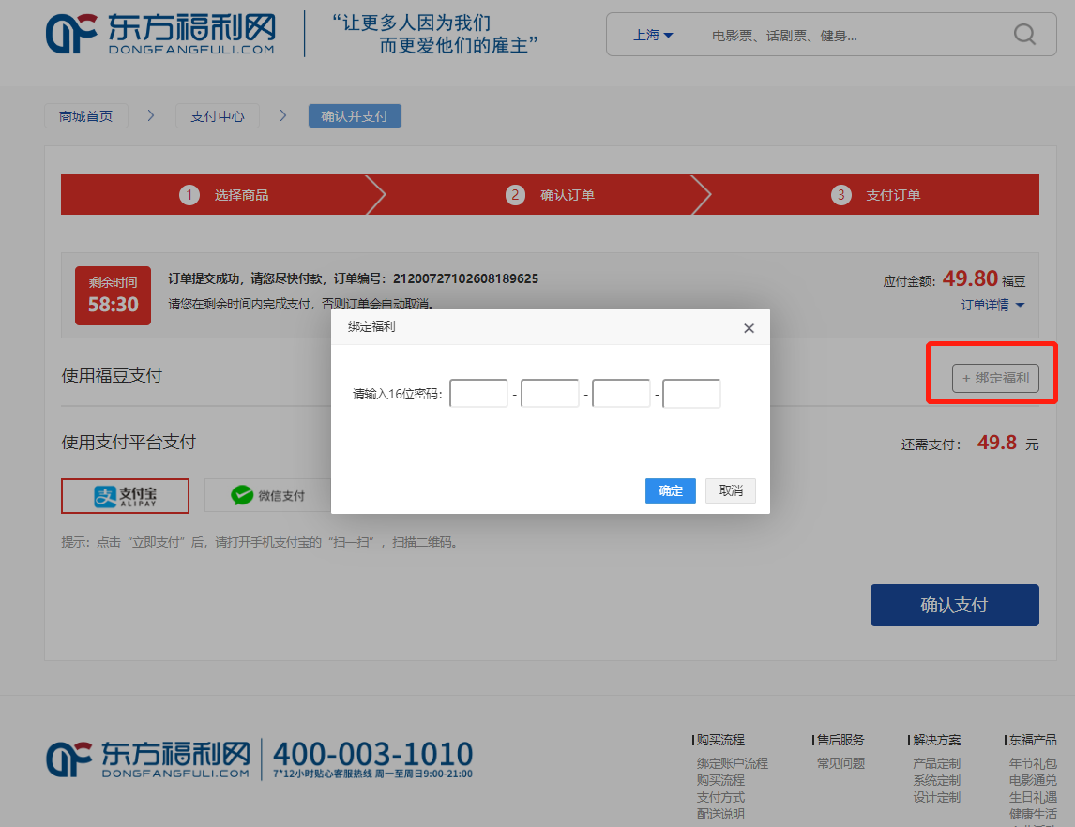
Task: Click the 支付中心 breadcrumb item
Action: click(x=217, y=115)
